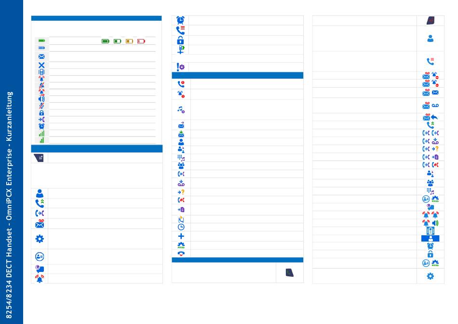Click the yellow low battery level icon
Viewport: 458px width, 324px height.
[129, 41]
